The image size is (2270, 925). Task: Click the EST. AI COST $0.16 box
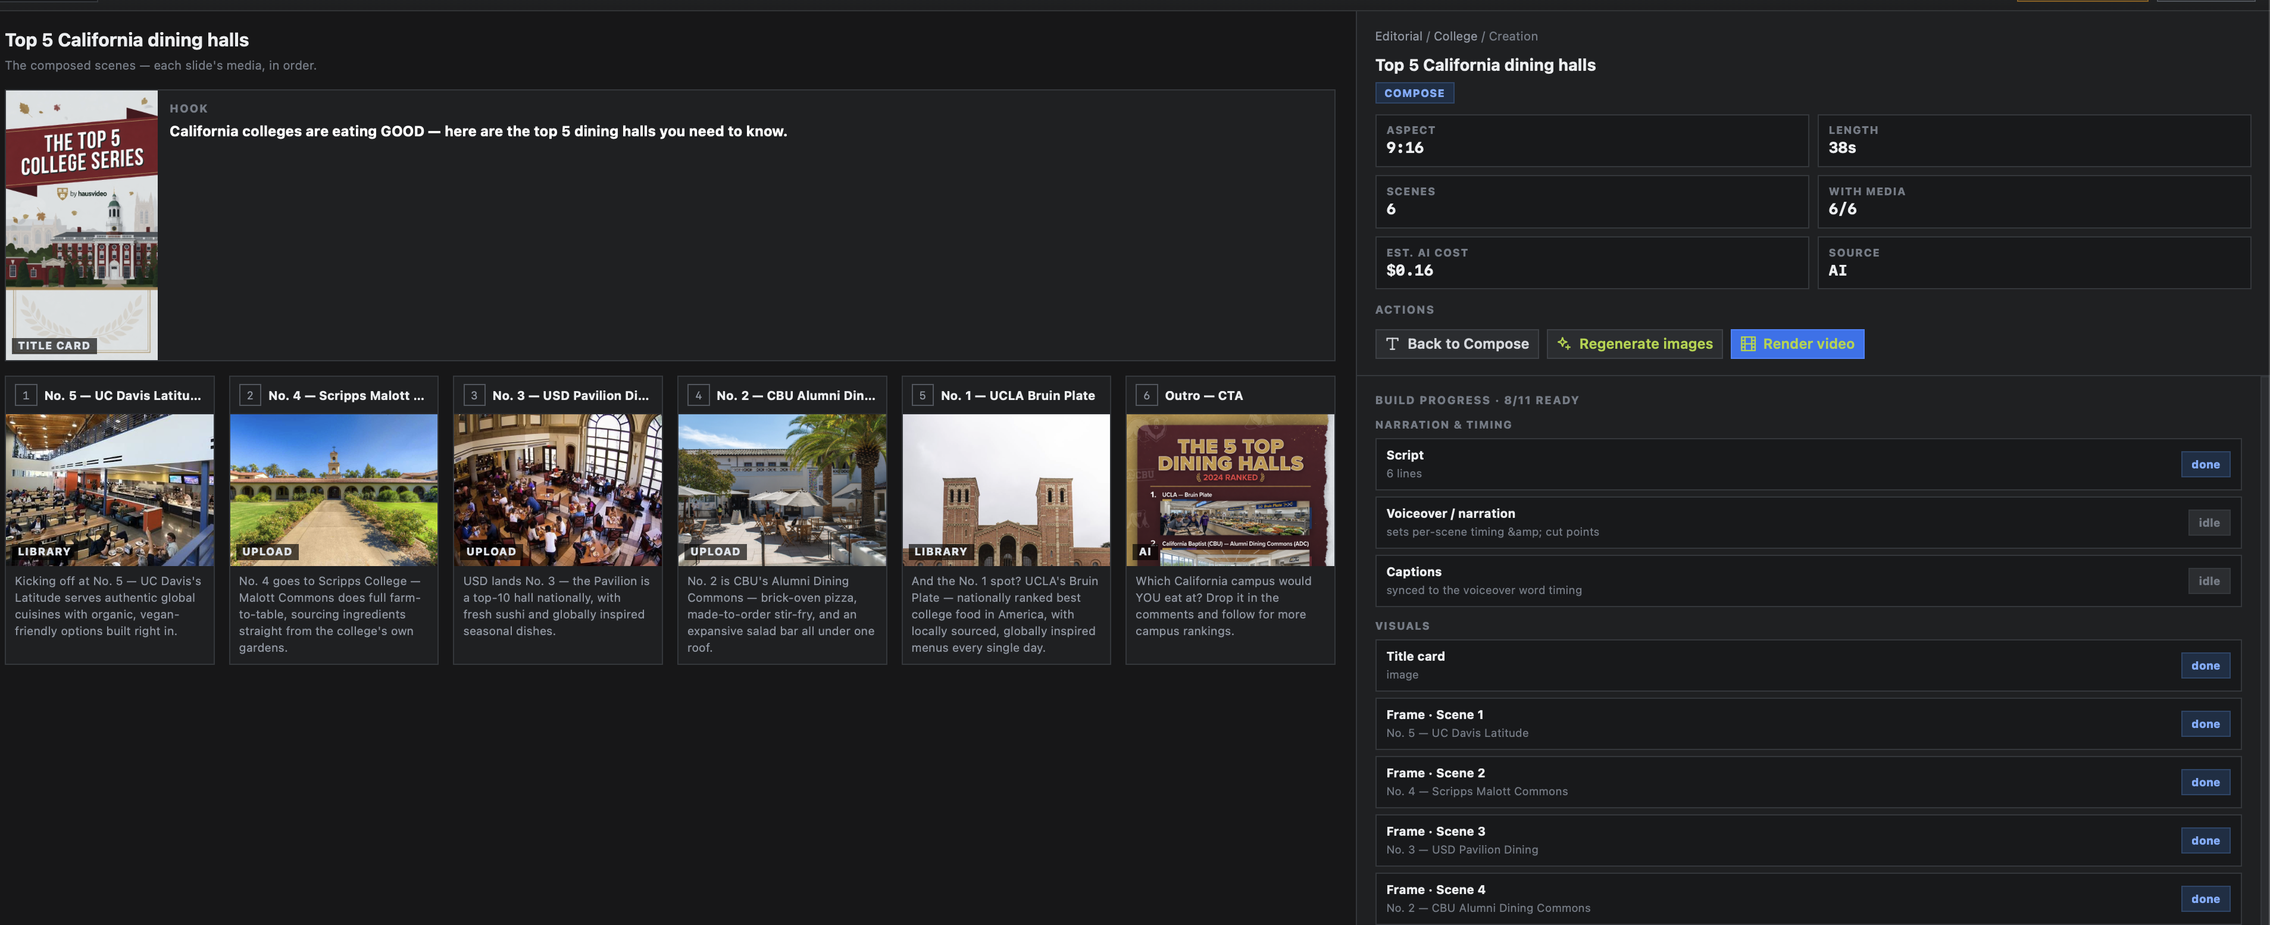coord(1591,262)
